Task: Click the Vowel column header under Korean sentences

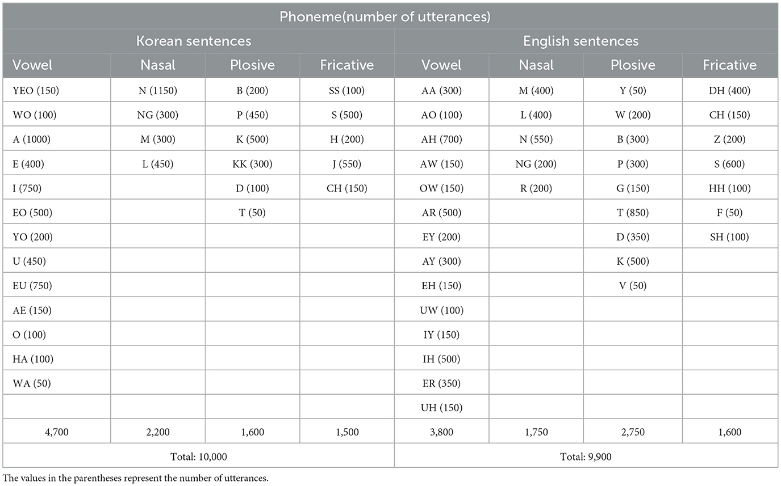Action: (x=32, y=65)
